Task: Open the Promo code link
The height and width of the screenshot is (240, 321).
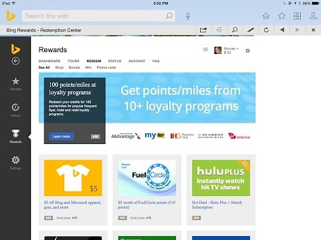Action: [106, 67]
